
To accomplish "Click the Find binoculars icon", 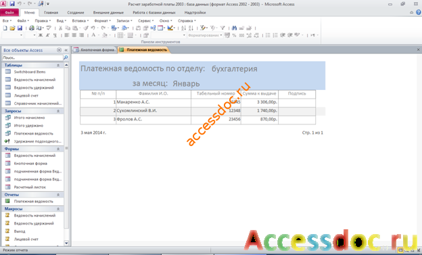I will 234,28.
